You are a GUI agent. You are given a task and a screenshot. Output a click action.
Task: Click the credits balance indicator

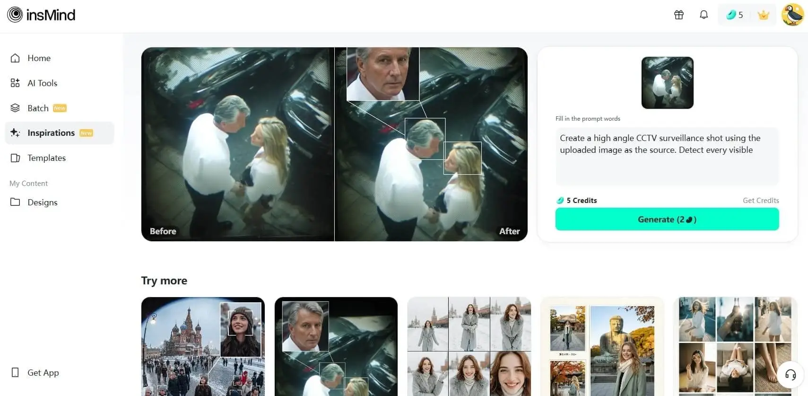click(734, 15)
